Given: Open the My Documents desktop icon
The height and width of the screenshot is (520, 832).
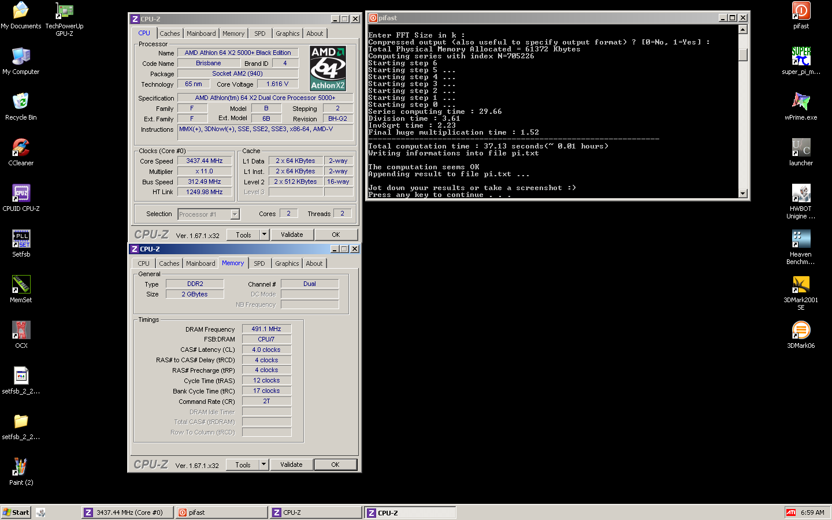Looking at the screenshot, I should [x=21, y=10].
